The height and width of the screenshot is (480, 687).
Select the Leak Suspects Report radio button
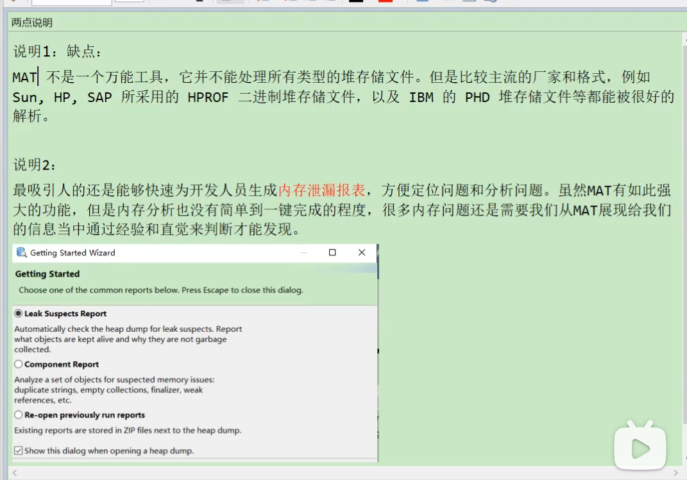[19, 313]
